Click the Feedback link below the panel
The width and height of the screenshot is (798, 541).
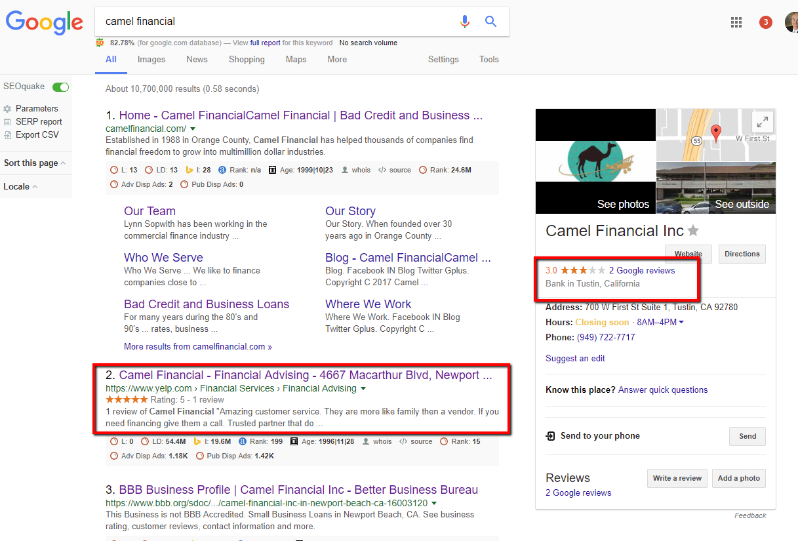point(750,515)
